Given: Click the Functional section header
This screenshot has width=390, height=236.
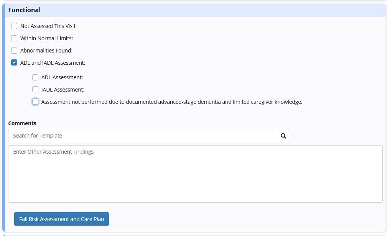Looking at the screenshot, I should pyautogui.click(x=25, y=10).
